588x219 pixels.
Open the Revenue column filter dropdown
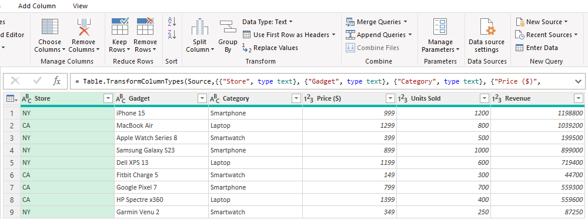pos(578,98)
